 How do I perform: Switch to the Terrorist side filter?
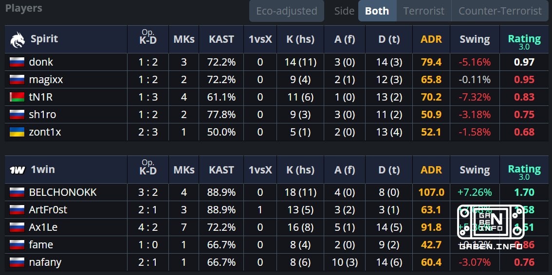click(424, 11)
